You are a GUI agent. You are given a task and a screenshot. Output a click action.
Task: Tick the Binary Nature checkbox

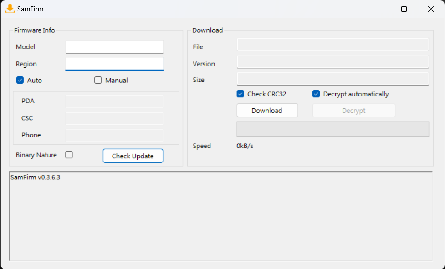tap(69, 155)
